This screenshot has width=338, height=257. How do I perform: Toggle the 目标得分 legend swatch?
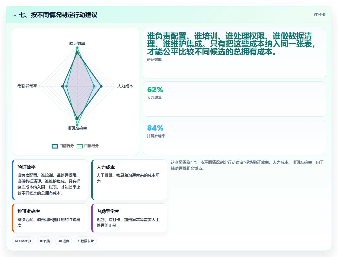coord(80,146)
